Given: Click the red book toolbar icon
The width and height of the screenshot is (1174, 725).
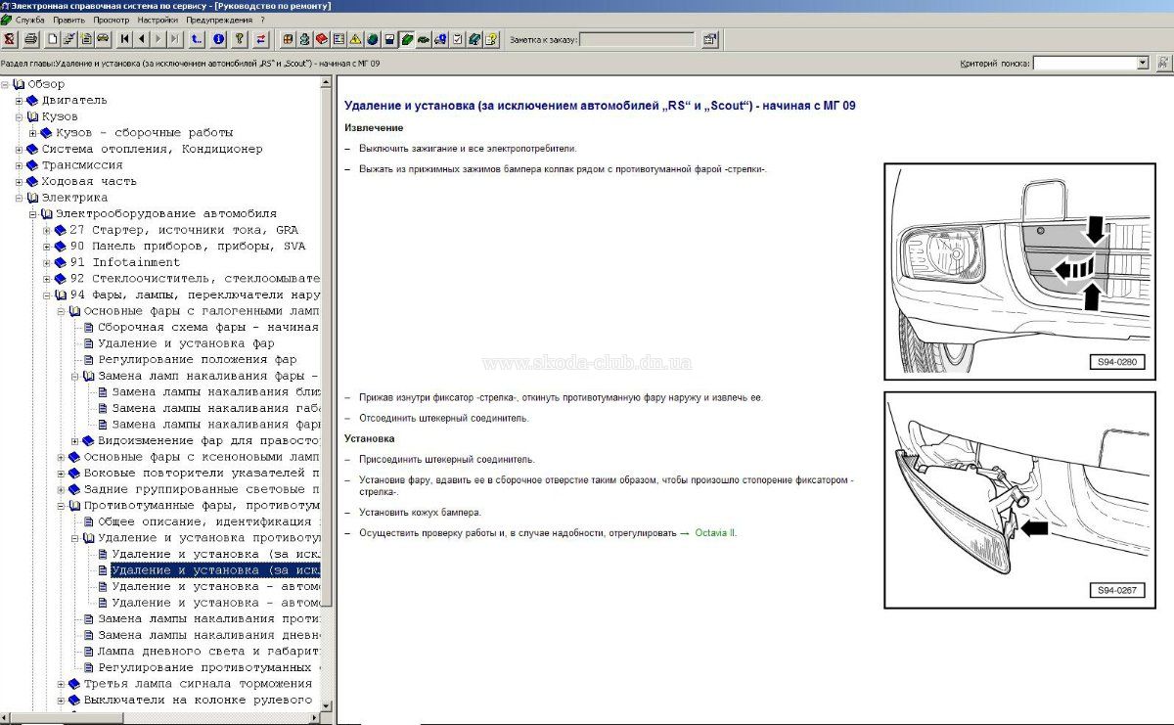Looking at the screenshot, I should [x=321, y=39].
